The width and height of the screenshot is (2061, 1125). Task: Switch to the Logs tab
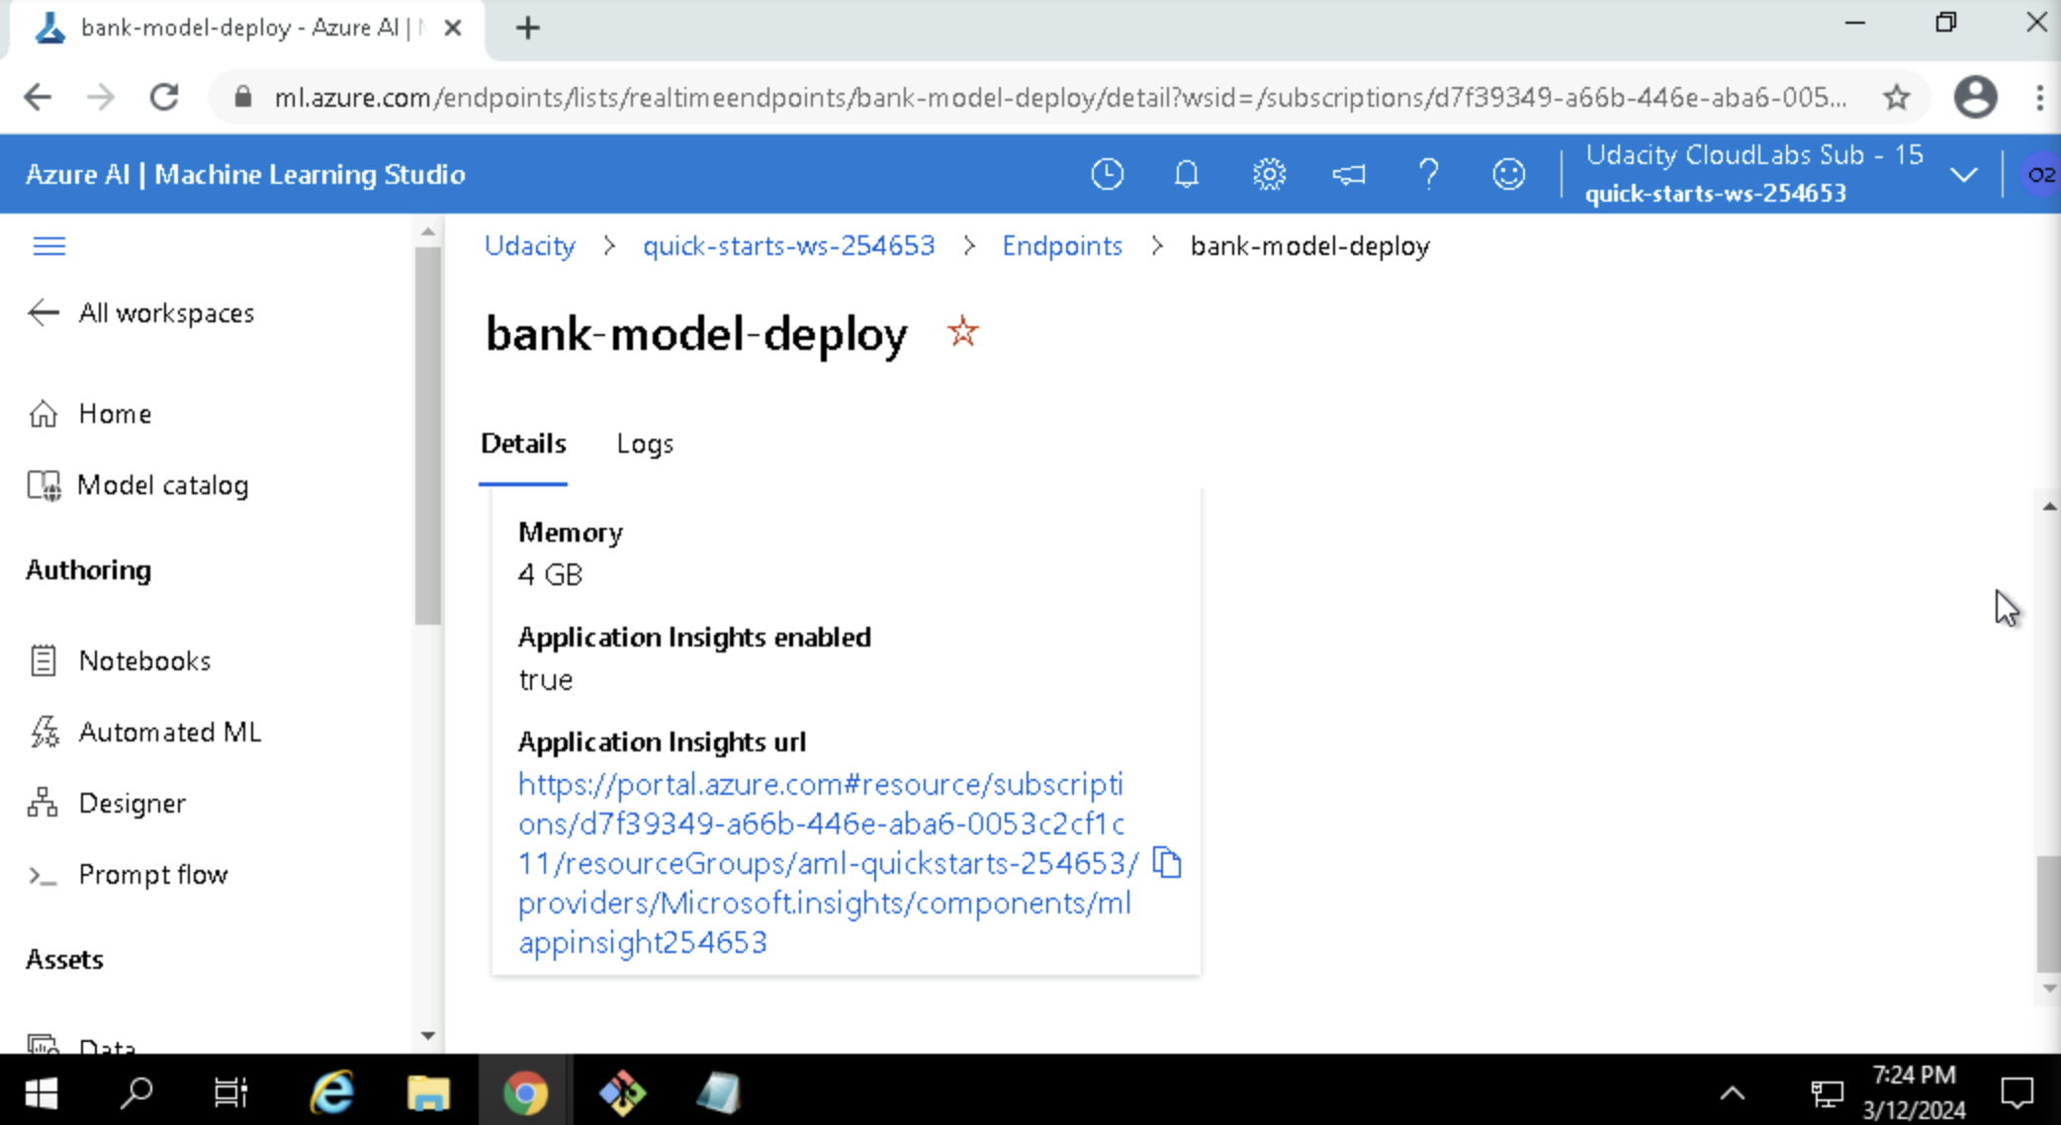click(644, 444)
